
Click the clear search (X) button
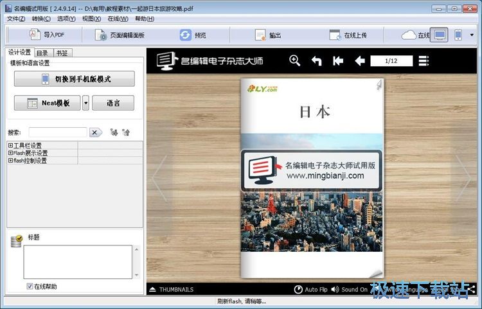95,132
